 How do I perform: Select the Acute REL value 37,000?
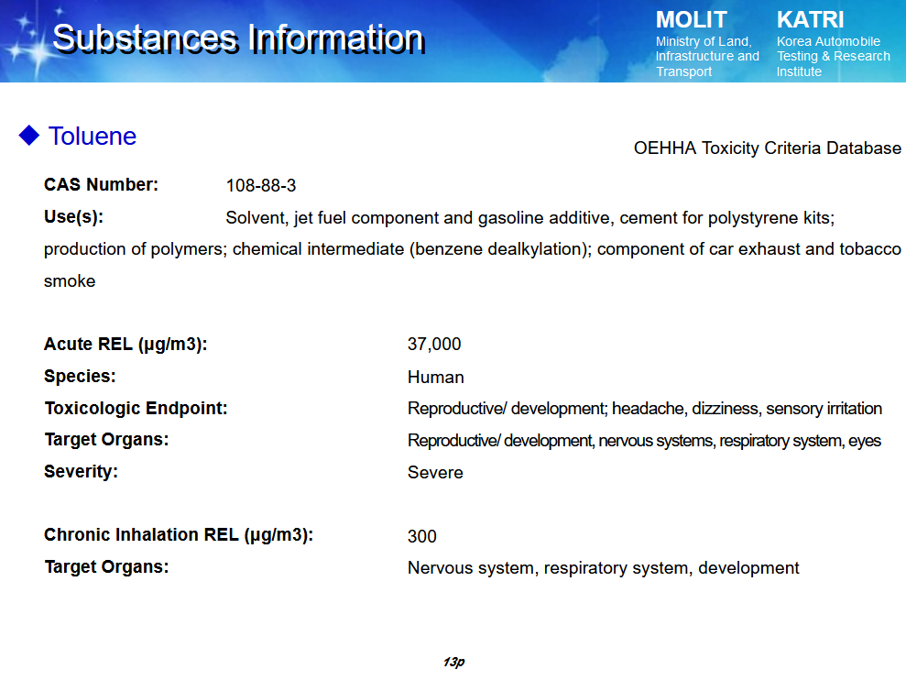point(433,345)
